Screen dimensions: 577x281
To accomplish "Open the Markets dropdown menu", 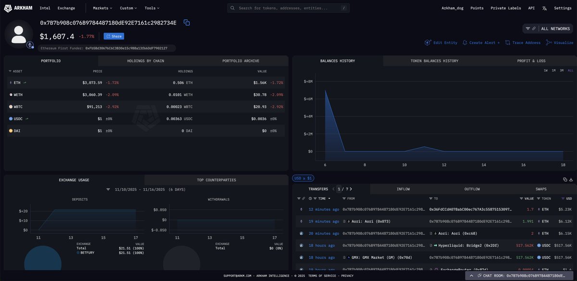I will 102,8.
